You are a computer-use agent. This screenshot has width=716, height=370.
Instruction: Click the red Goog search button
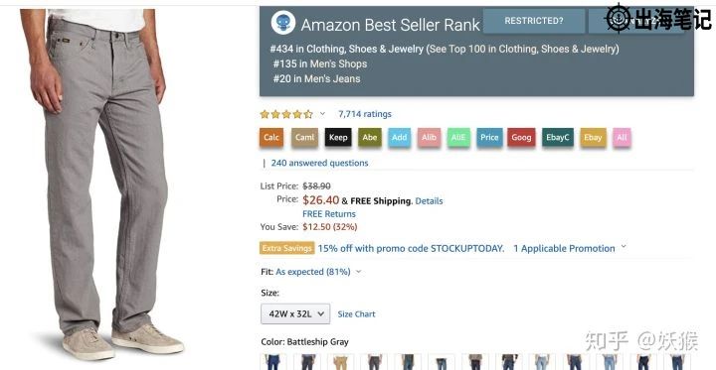coord(521,137)
